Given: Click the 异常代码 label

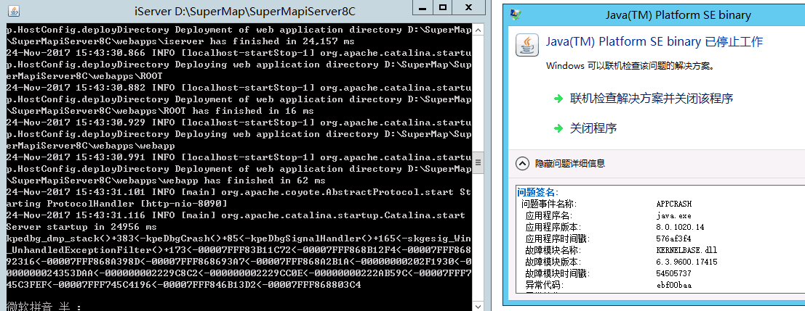Looking at the screenshot, I should pyautogui.click(x=544, y=285).
